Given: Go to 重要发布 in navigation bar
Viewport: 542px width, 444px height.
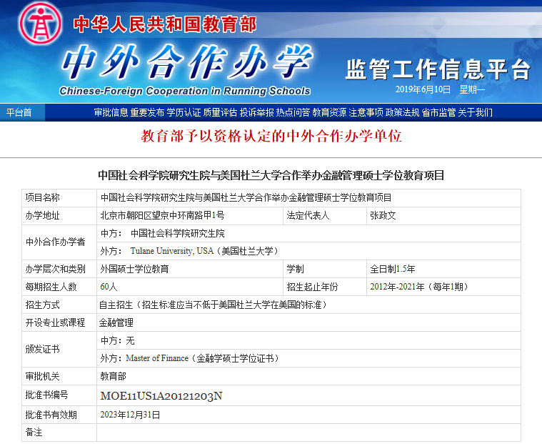Looking at the screenshot, I should pos(147,112).
